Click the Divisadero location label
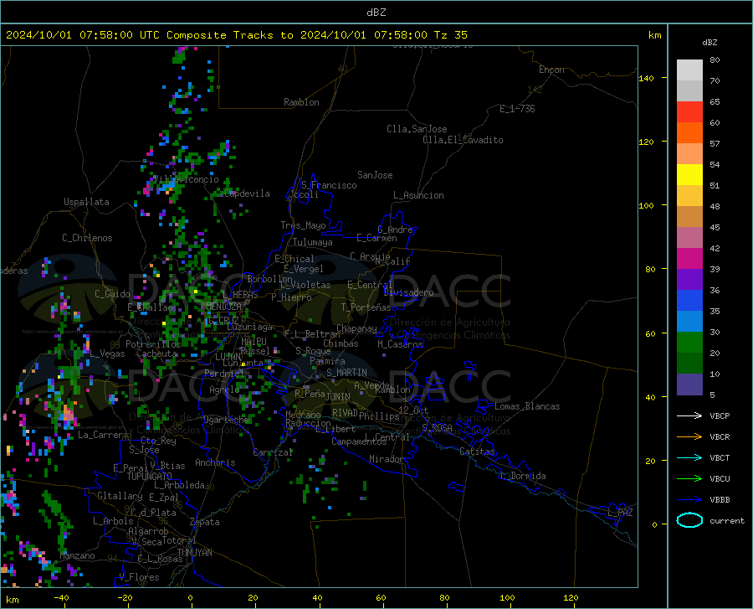The height and width of the screenshot is (609, 753). pyautogui.click(x=408, y=292)
